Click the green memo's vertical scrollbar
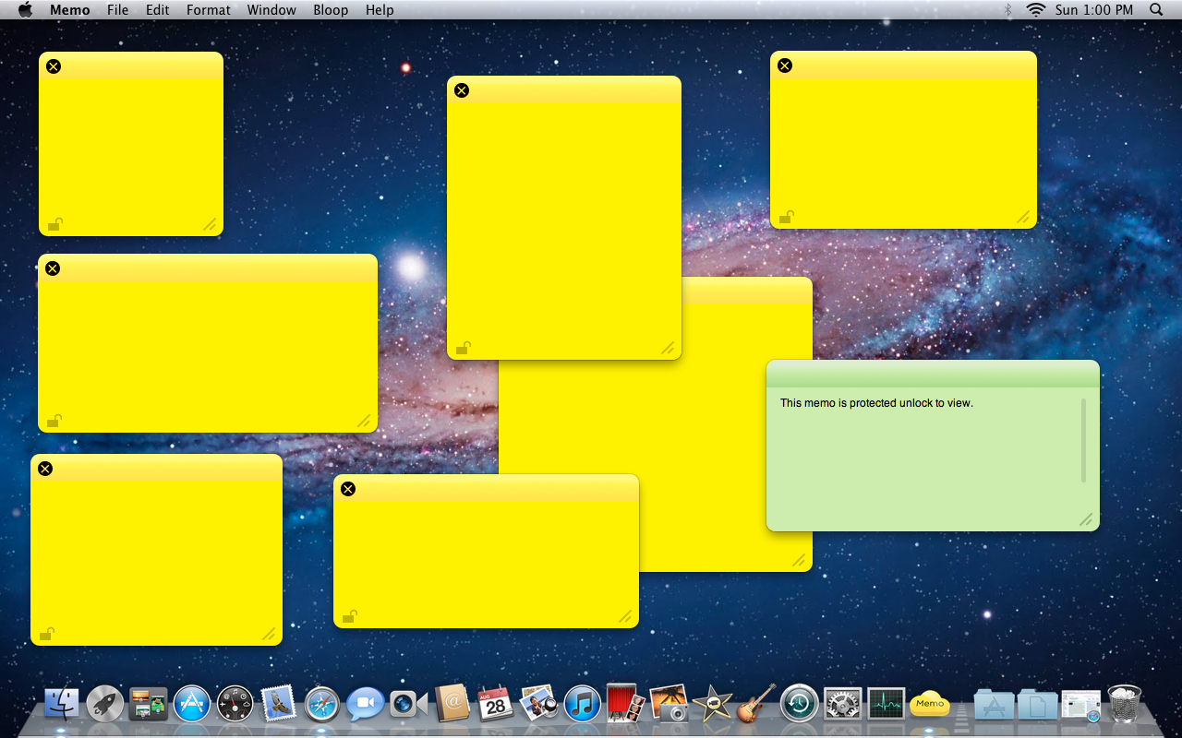The height and width of the screenshot is (738, 1182). click(x=1083, y=440)
